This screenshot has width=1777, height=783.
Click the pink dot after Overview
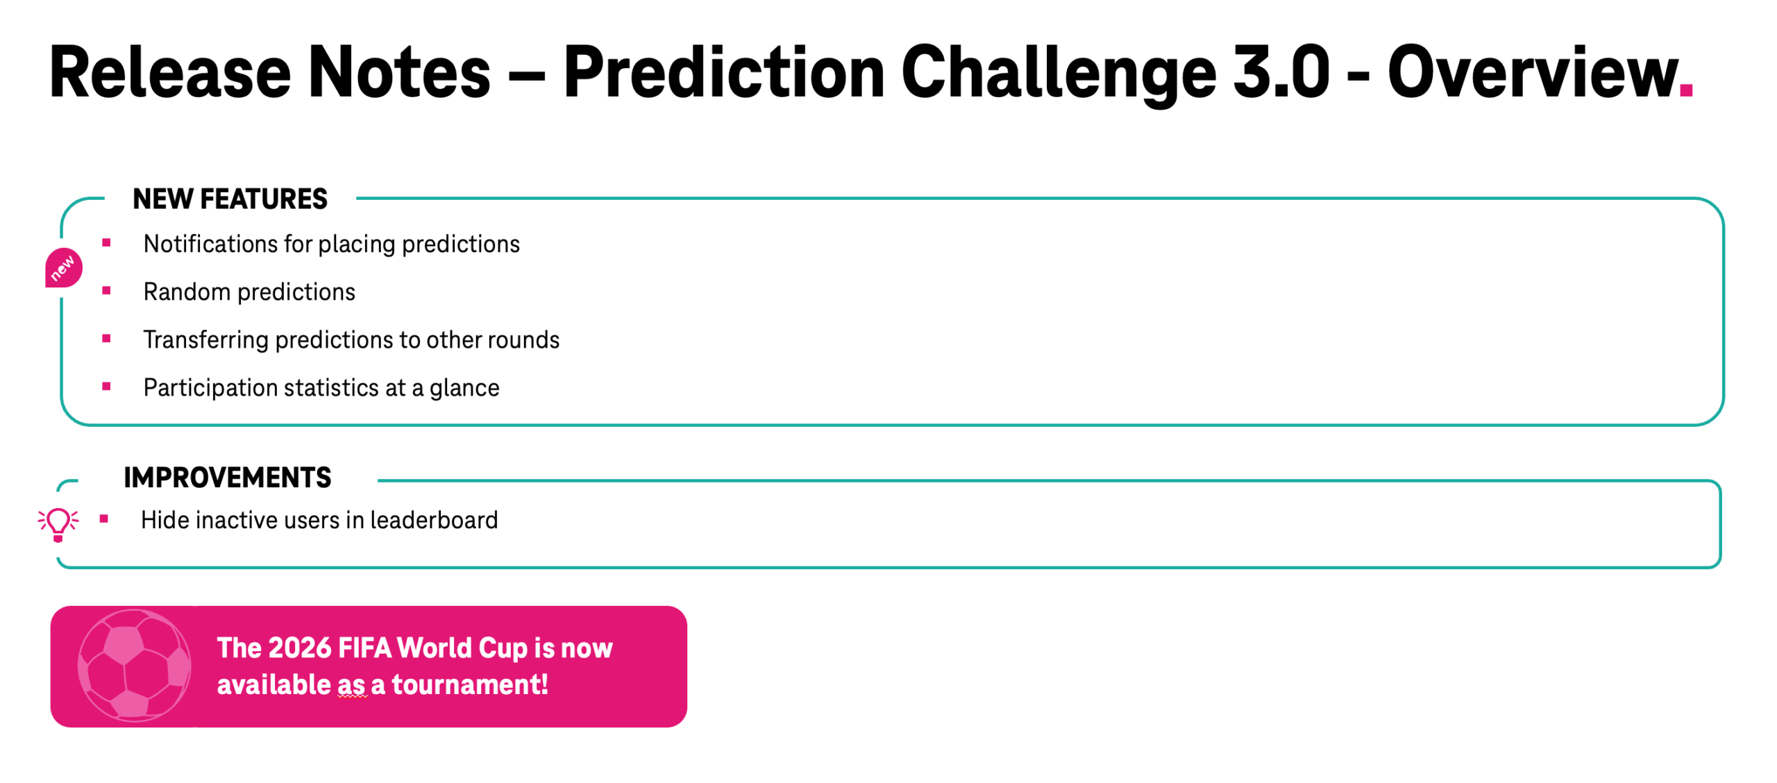click(1685, 89)
